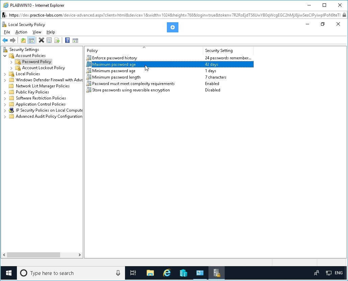Click the IP Security Policies computer icon

click(11, 110)
